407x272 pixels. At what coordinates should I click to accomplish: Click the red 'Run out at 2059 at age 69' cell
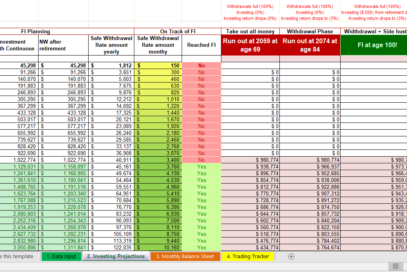point(250,45)
